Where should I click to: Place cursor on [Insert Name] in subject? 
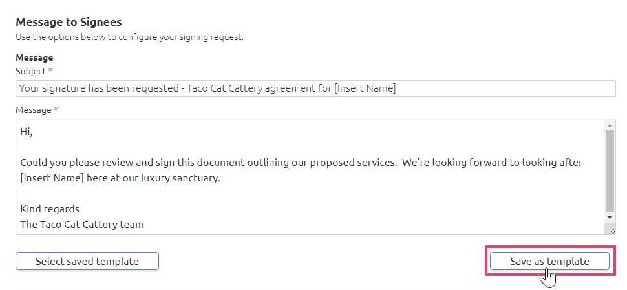tap(365, 88)
